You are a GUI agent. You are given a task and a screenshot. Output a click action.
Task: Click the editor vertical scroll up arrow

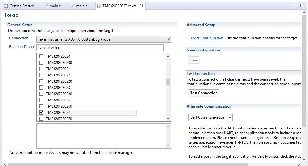(304, 13)
